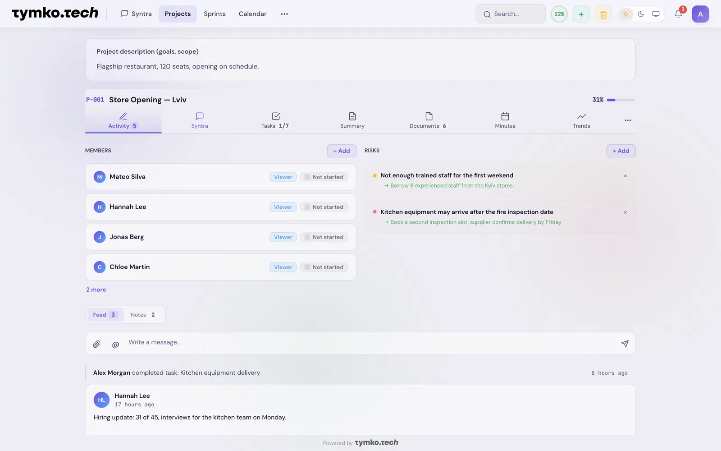Click the green plus quick-add icon

pos(581,14)
